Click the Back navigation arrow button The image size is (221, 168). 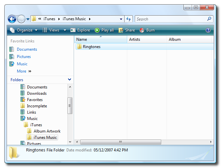click(12, 19)
